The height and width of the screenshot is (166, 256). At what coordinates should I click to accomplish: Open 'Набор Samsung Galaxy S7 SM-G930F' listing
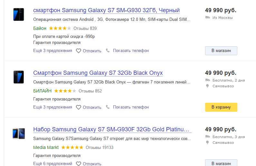click(111, 129)
